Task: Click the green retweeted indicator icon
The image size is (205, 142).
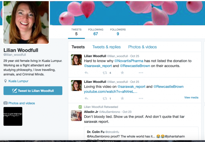Action: click(x=80, y=107)
